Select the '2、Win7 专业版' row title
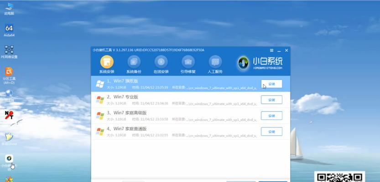This screenshot has width=380, height=182. pyautogui.click(x=122, y=97)
